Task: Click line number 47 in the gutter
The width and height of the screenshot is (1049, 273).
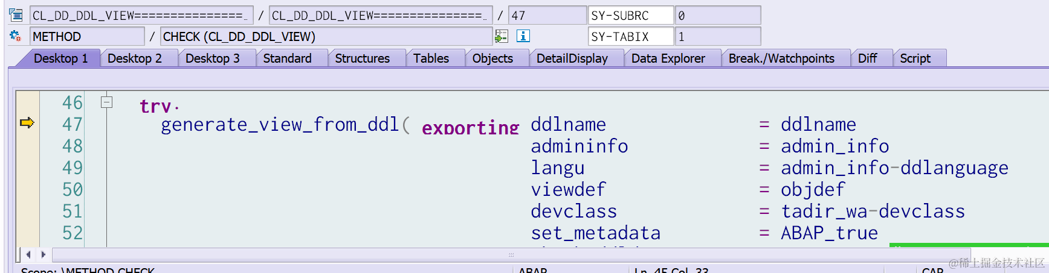Action: 73,124
